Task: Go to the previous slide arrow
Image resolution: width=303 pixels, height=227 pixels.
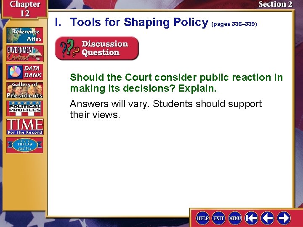Action: click(x=268, y=218)
